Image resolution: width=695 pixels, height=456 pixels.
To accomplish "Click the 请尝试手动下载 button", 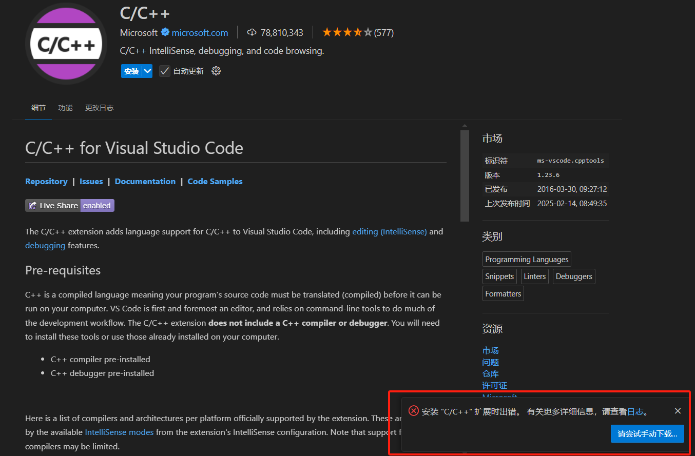I will click(647, 433).
